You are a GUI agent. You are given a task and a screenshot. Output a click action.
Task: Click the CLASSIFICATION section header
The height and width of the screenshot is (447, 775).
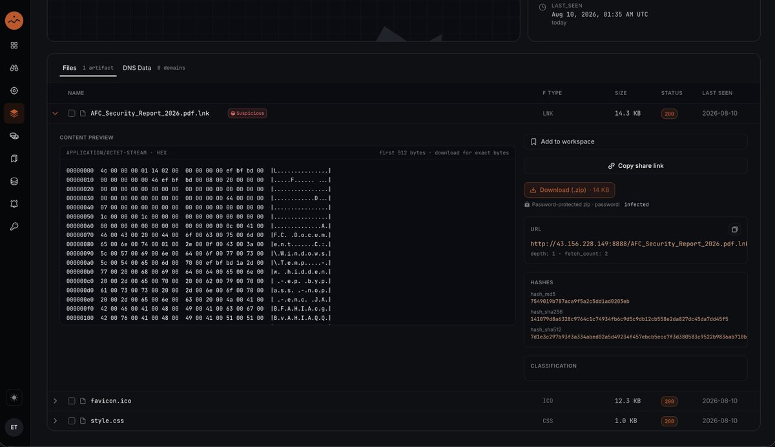pos(553,366)
